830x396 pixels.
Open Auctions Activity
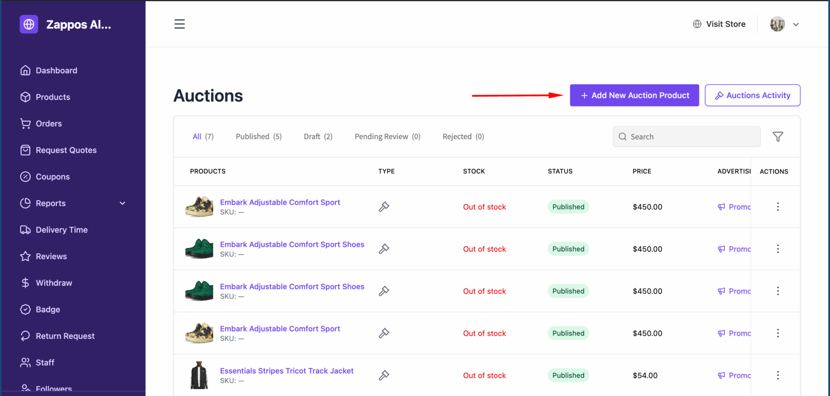tap(752, 95)
